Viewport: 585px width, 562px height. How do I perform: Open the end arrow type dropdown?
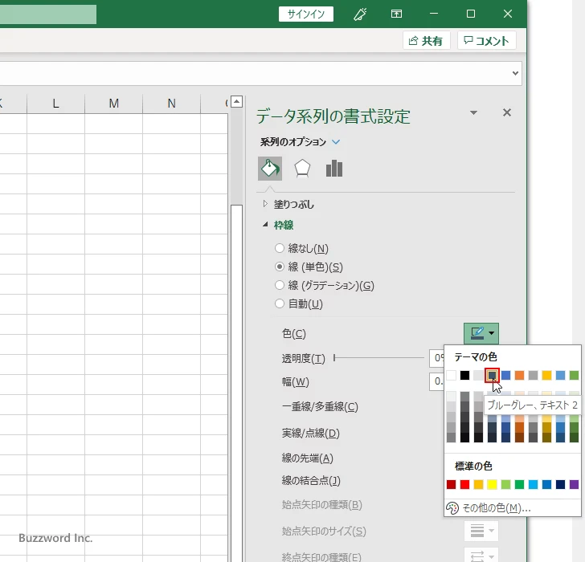[481, 556]
